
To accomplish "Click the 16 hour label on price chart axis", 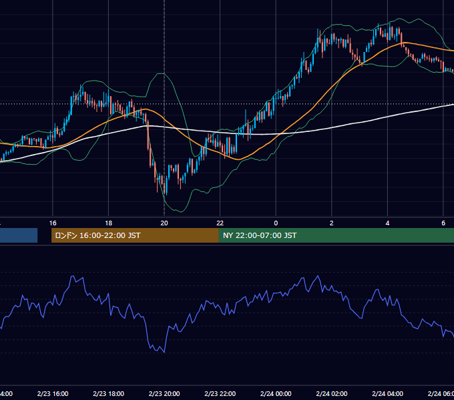I will pyautogui.click(x=53, y=223).
